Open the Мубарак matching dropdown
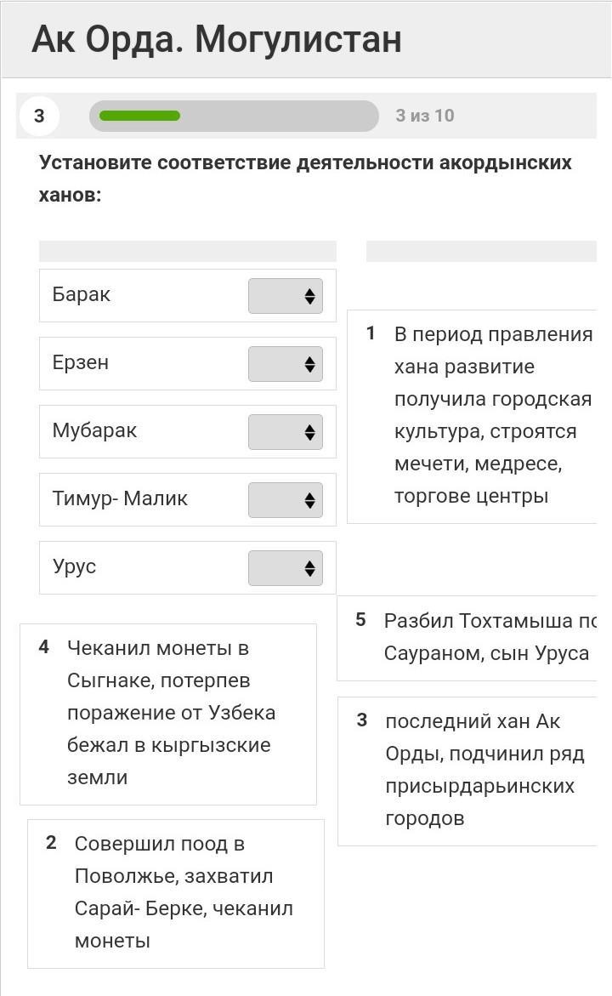 coord(286,432)
